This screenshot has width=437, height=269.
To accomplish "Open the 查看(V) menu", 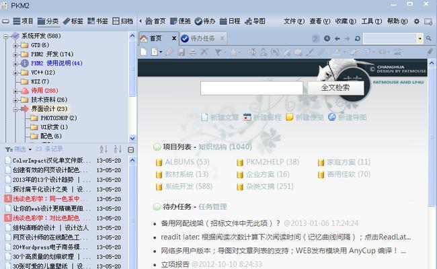I will coord(319,22).
